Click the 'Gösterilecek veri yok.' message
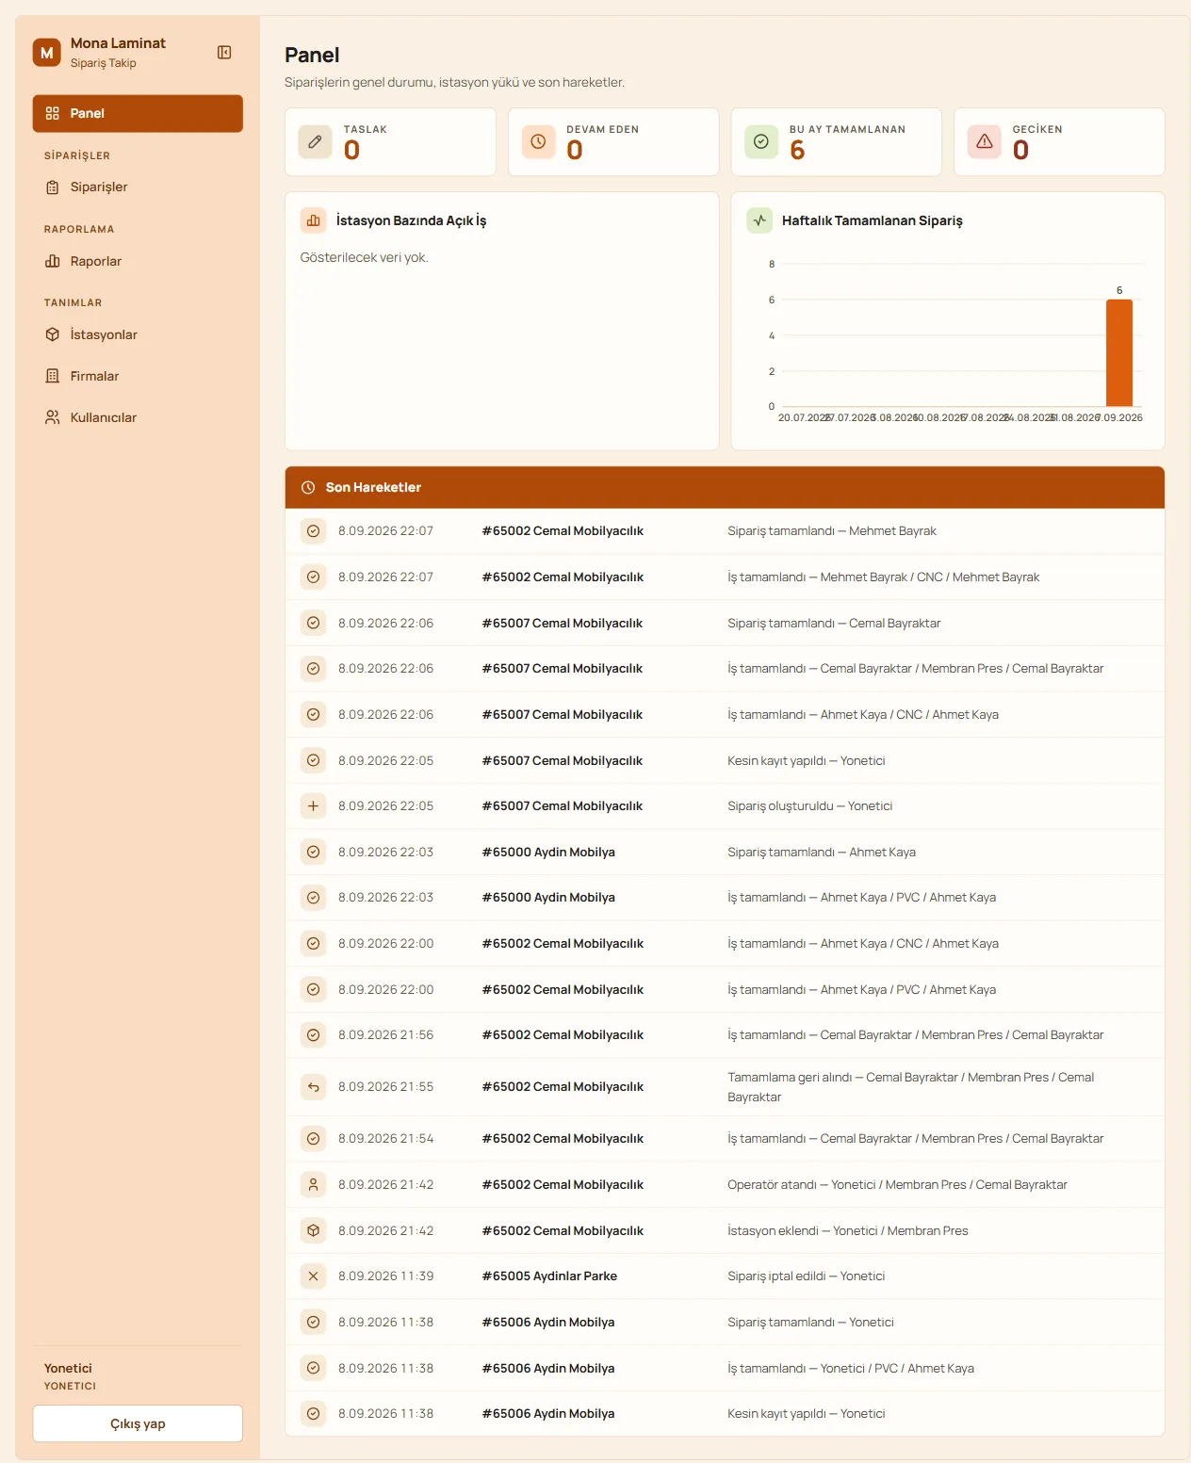The height and width of the screenshot is (1463, 1191). tap(365, 257)
